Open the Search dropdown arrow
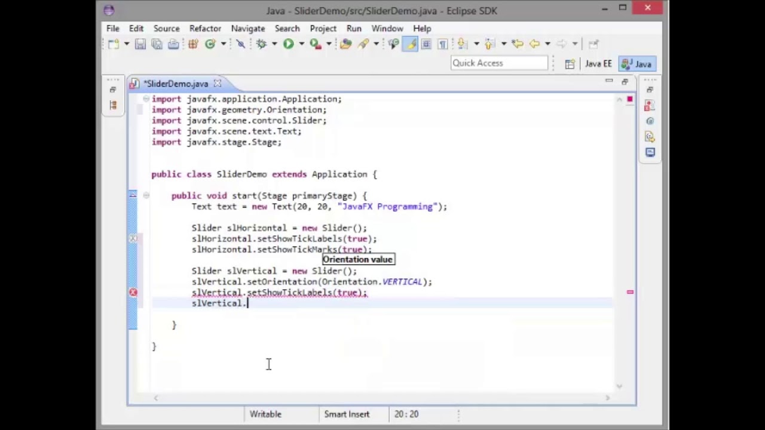The height and width of the screenshot is (430, 765). tap(376, 44)
